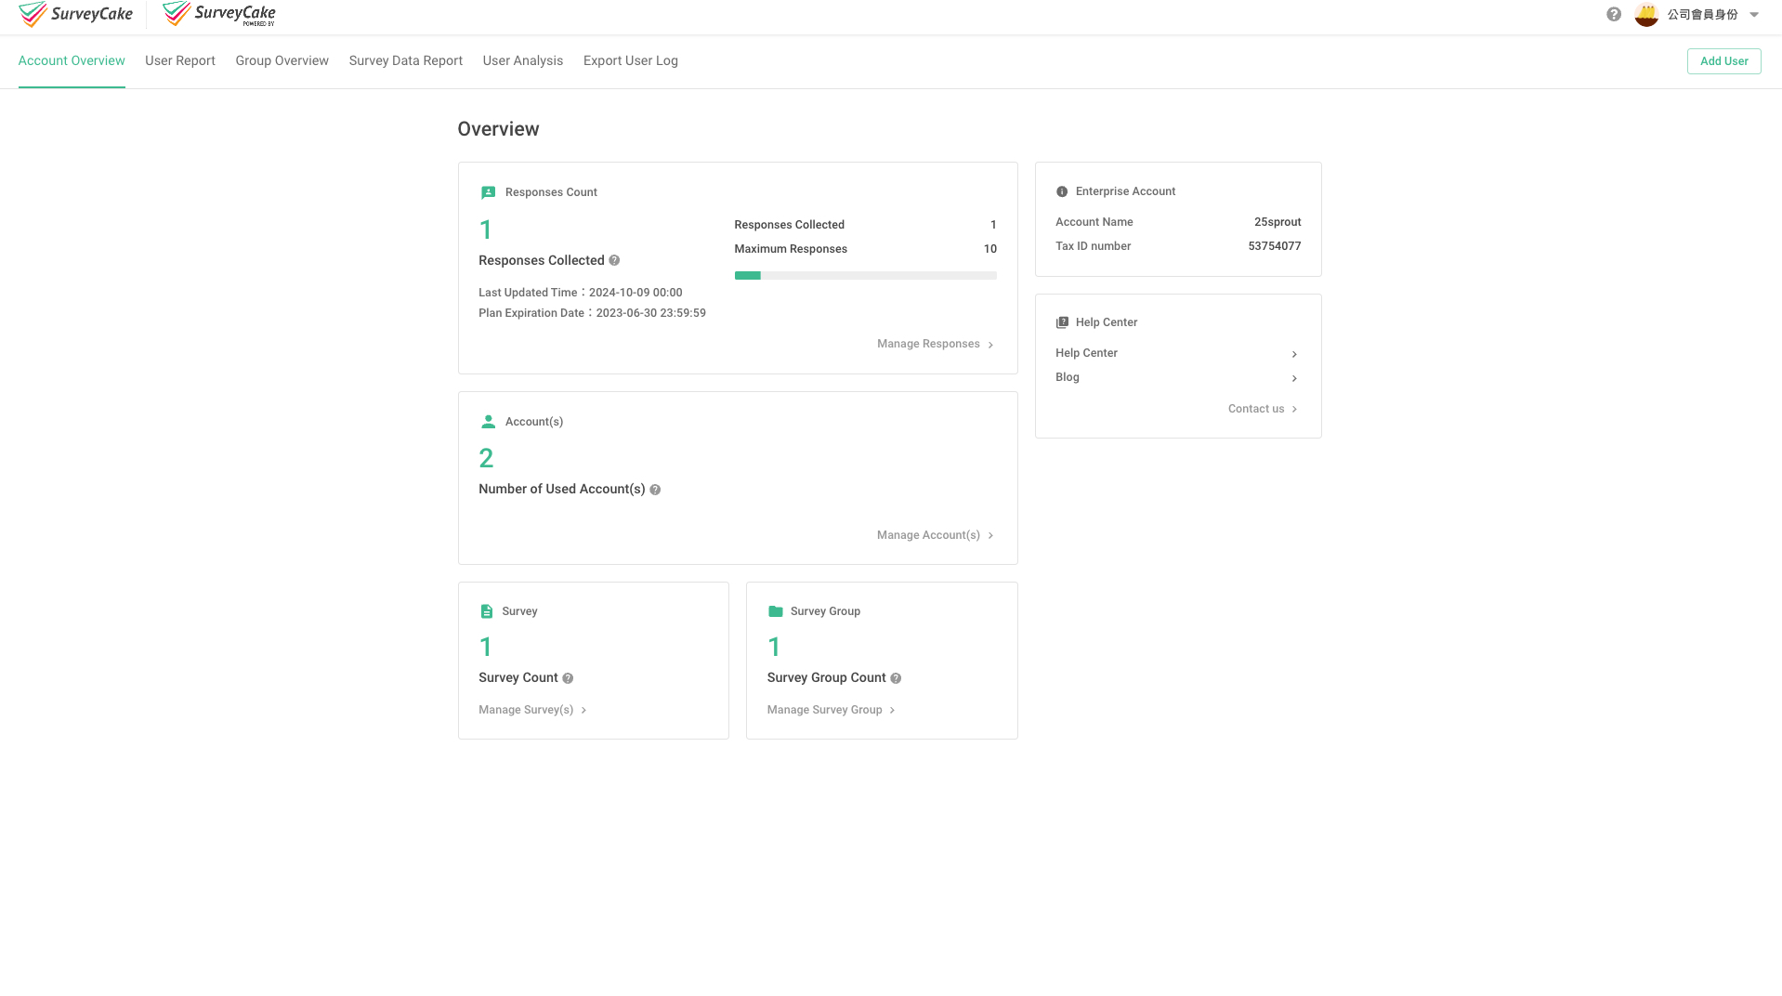Click the Survey Group folder icon
1782x996 pixels.
point(776,610)
